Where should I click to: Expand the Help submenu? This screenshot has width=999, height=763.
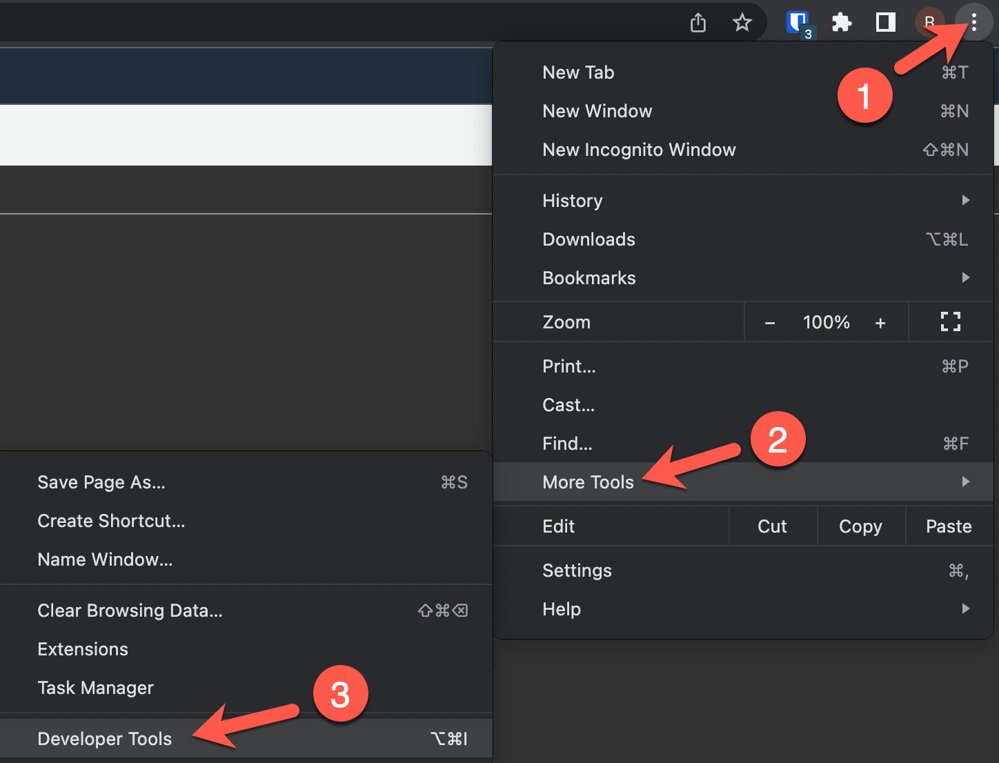pos(743,609)
